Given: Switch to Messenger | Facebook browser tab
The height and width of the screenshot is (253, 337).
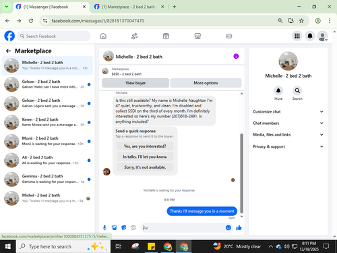Looking at the screenshot, I should pyautogui.click(x=51, y=7).
